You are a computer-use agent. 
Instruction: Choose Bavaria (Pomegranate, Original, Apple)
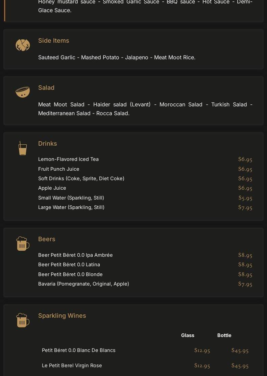click(145, 284)
